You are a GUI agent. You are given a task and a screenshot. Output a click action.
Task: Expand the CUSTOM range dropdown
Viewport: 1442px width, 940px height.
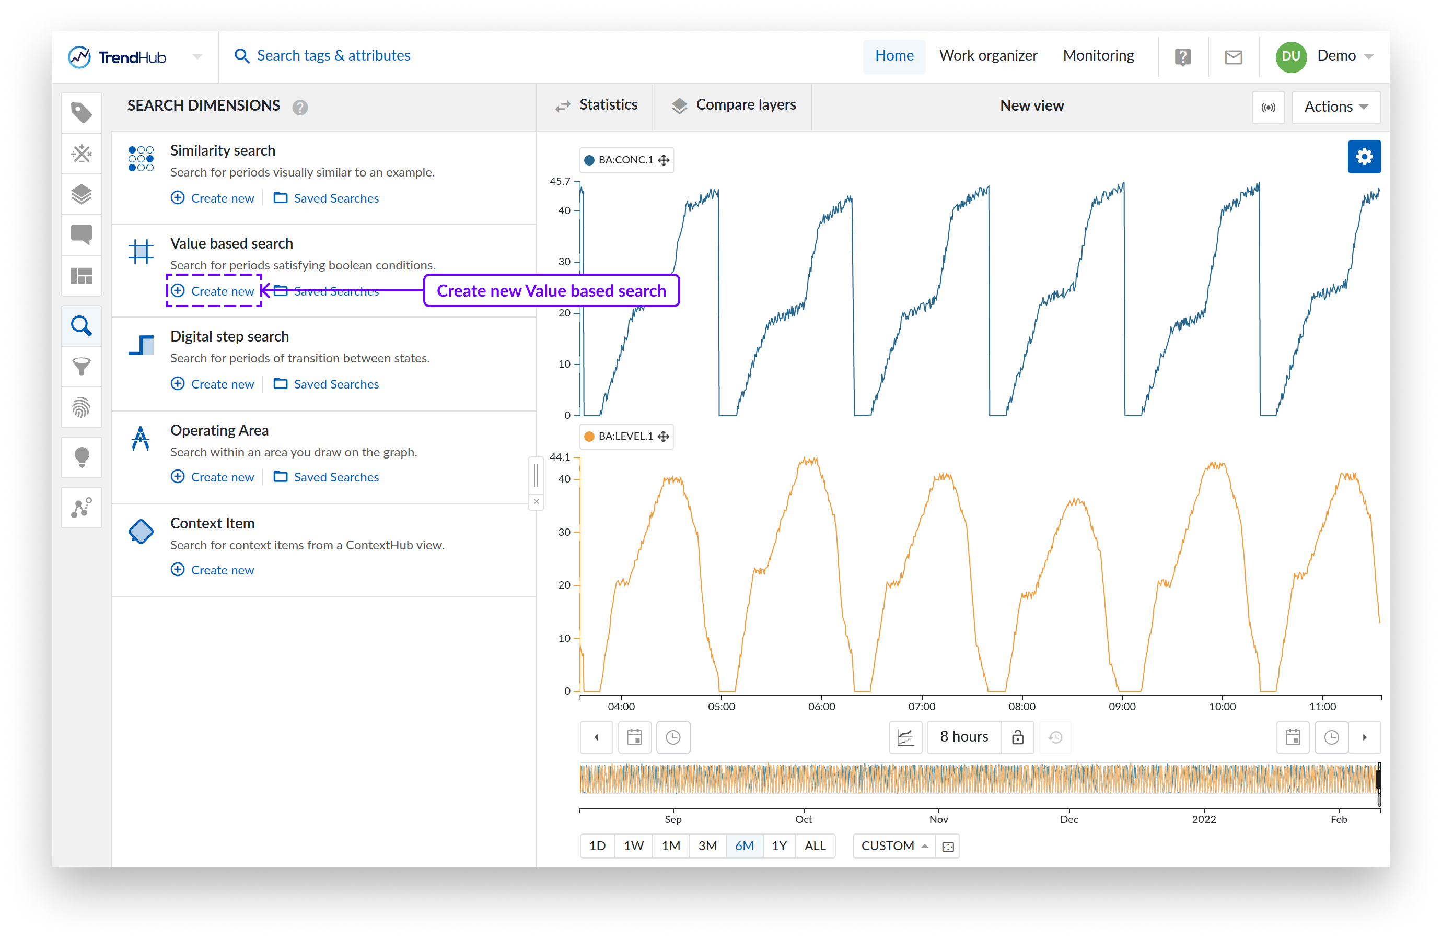tap(894, 845)
